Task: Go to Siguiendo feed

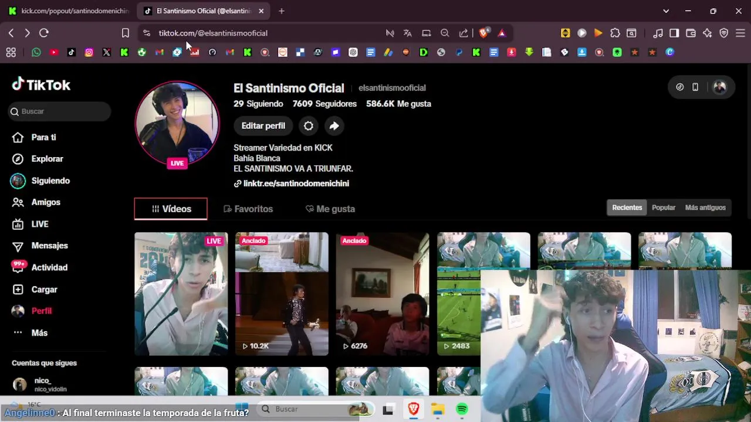Action: tap(50, 181)
